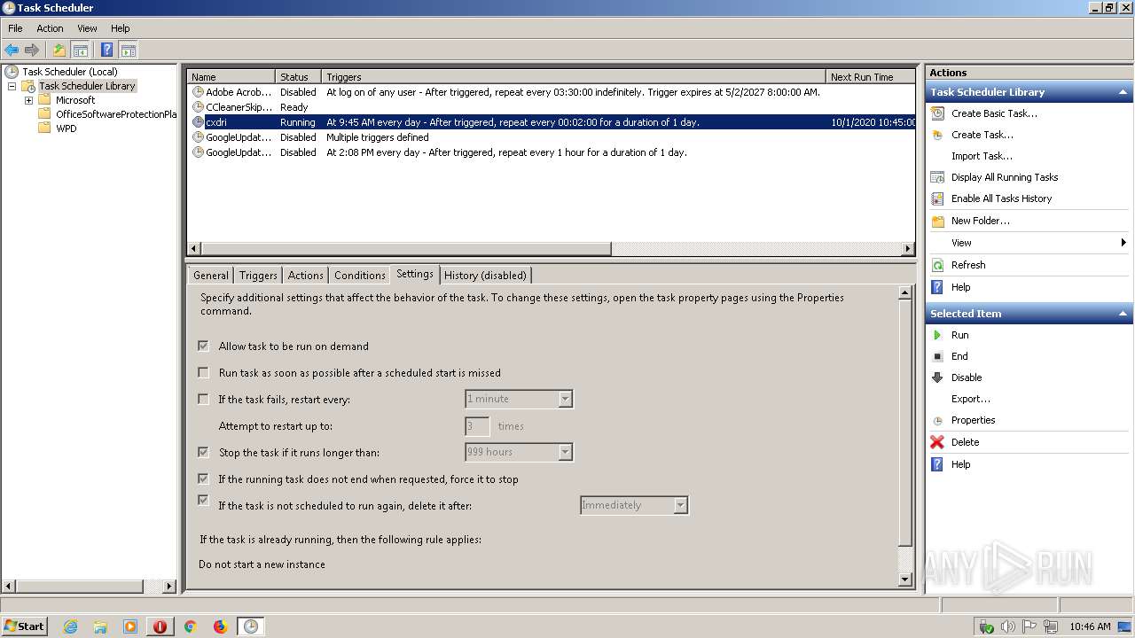Image resolution: width=1135 pixels, height=638 pixels.
Task: Toggle Stop the task if it runs longer than
Action: (x=203, y=452)
